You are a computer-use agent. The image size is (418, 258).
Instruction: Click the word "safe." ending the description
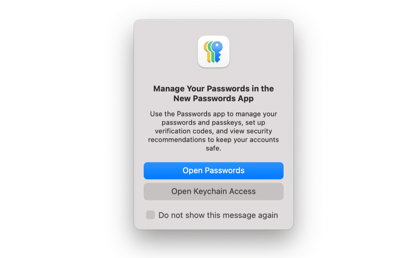click(x=213, y=148)
